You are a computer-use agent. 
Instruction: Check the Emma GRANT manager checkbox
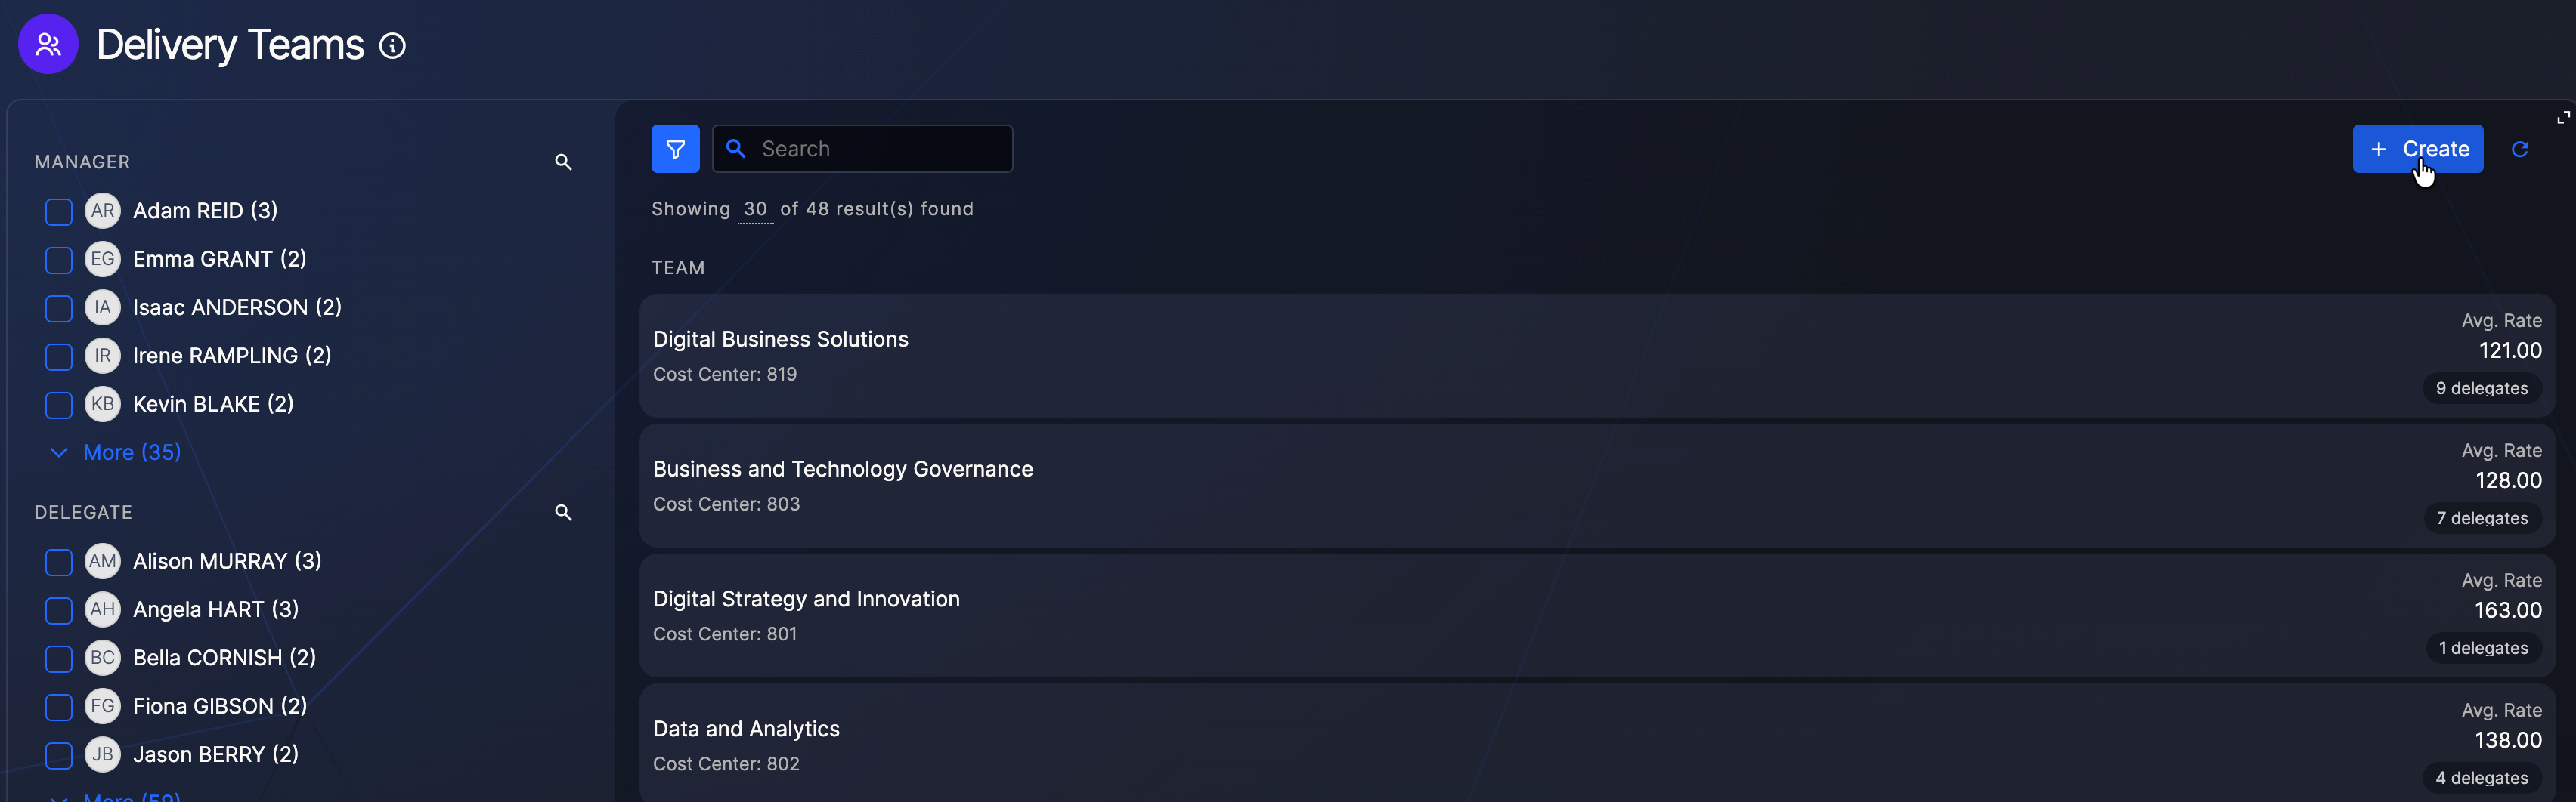click(59, 260)
